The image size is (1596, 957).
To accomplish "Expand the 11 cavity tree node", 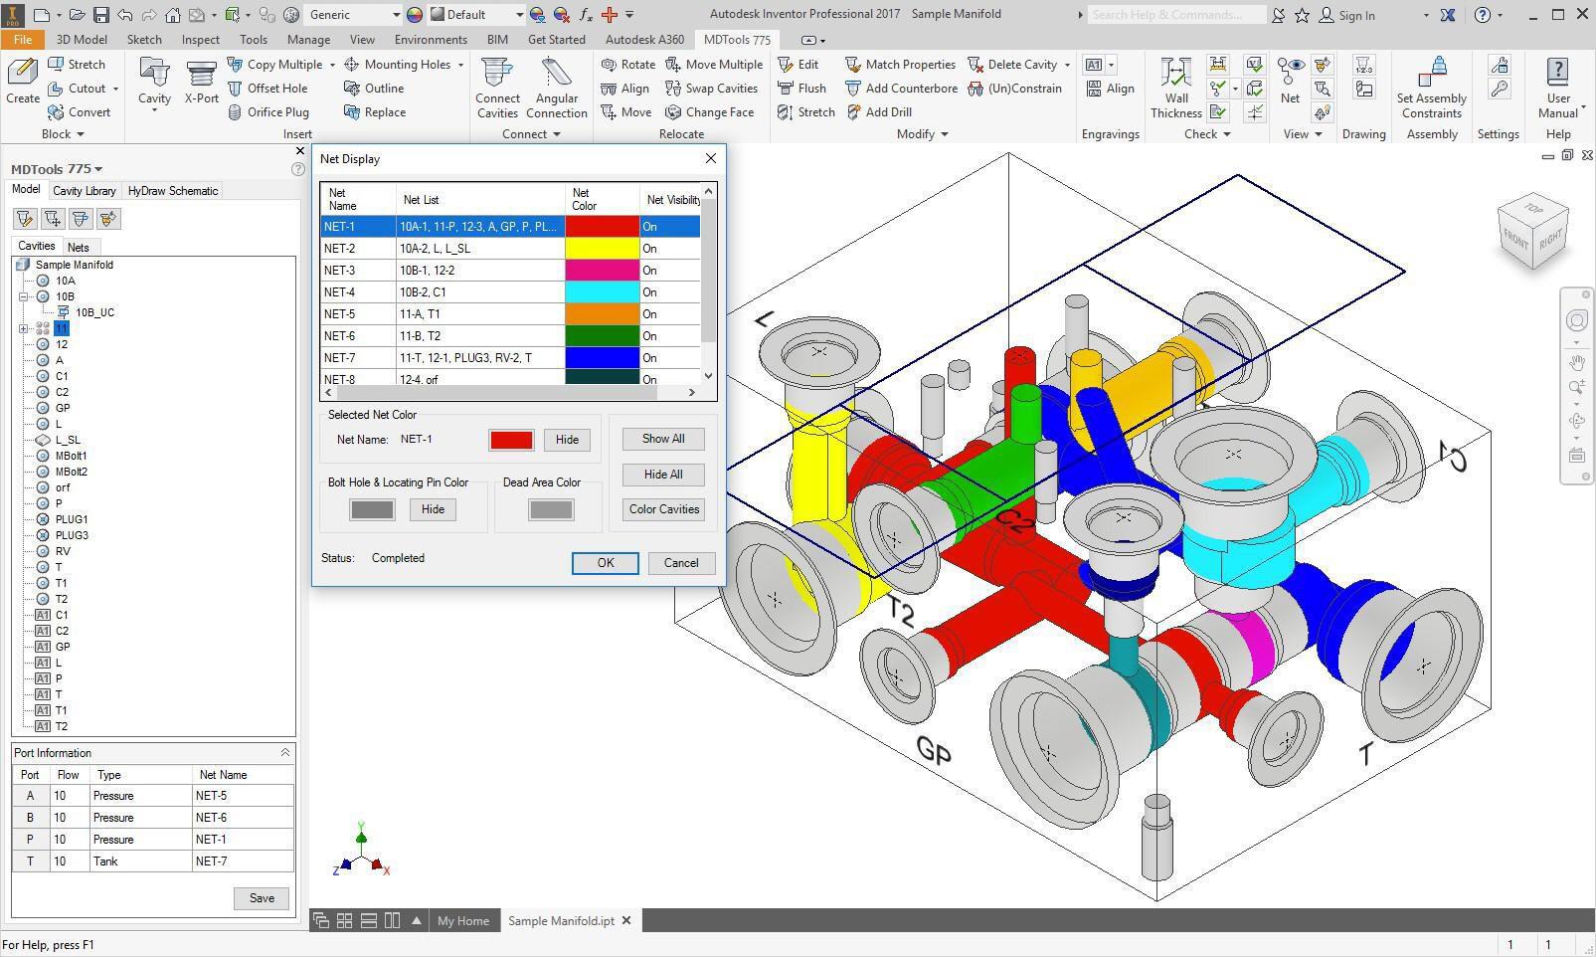I will [x=24, y=328].
